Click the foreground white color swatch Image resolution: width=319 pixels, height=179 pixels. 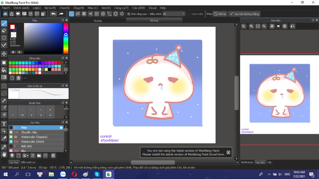pos(12,27)
